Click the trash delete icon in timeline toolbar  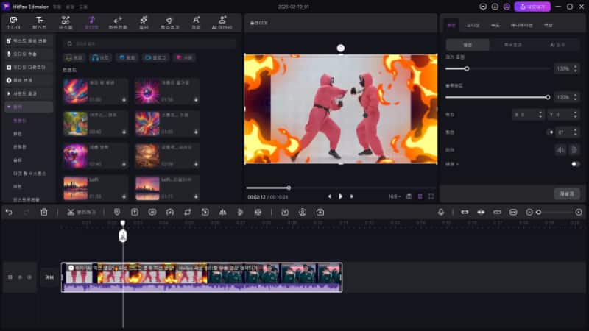(44, 212)
